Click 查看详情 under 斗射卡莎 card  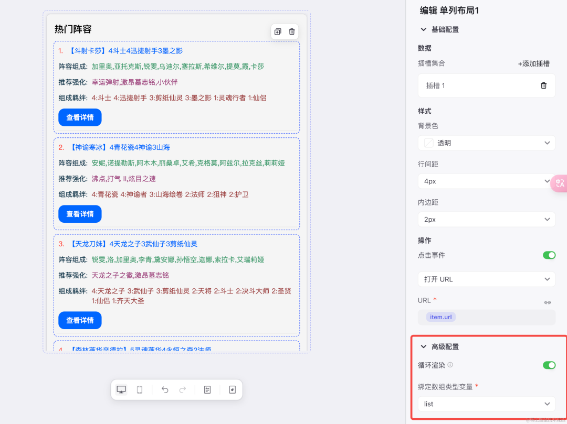tap(80, 117)
